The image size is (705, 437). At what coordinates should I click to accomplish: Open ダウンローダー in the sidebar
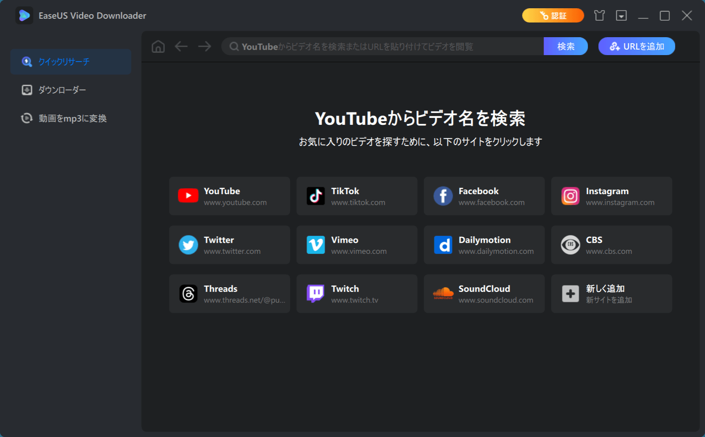[x=71, y=90]
